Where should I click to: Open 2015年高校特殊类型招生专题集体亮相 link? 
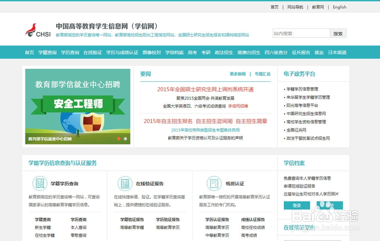(206, 130)
